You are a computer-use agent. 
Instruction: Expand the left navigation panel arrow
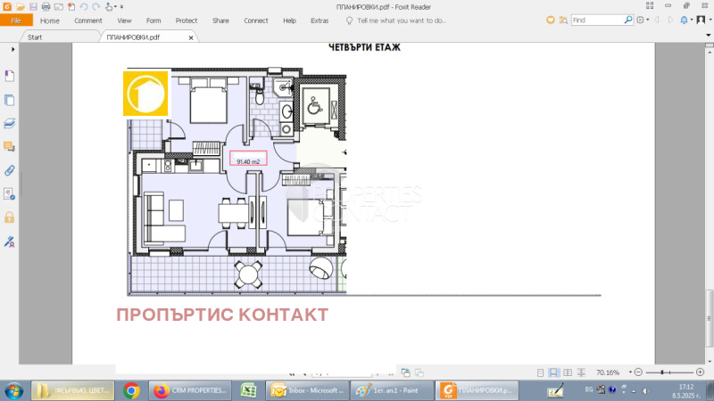(x=12, y=49)
